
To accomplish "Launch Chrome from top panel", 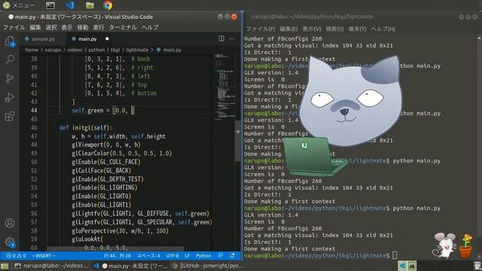I will tap(108, 5).
